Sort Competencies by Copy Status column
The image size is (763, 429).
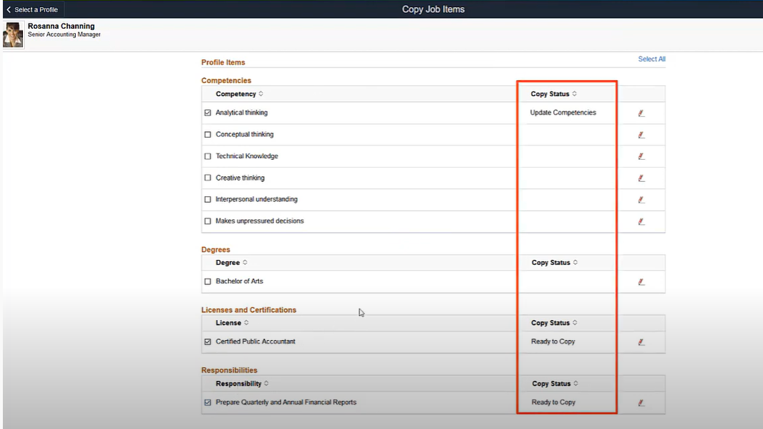pyautogui.click(x=554, y=94)
